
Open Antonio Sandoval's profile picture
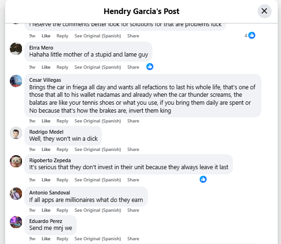[16, 194]
